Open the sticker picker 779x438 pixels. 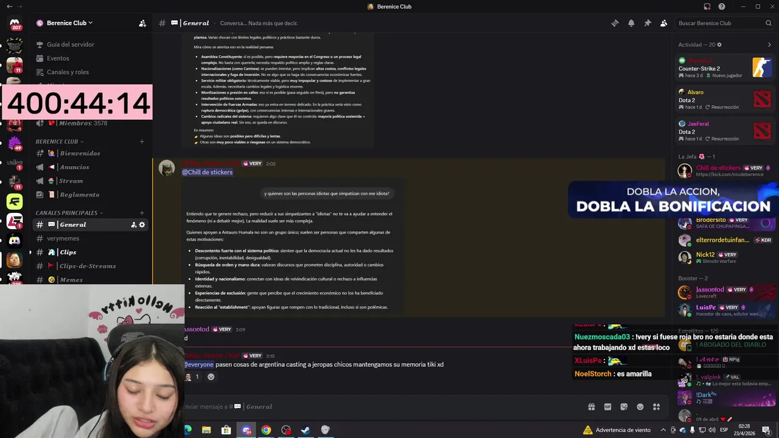[x=624, y=407]
